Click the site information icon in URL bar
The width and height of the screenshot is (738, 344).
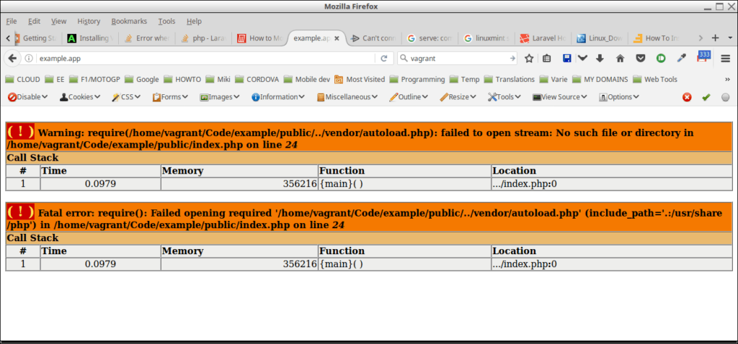coord(29,58)
